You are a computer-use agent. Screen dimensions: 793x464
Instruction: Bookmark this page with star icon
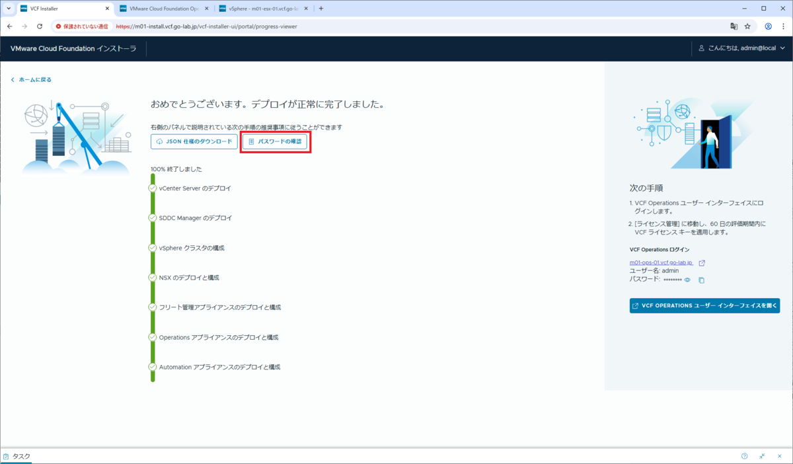(x=747, y=26)
